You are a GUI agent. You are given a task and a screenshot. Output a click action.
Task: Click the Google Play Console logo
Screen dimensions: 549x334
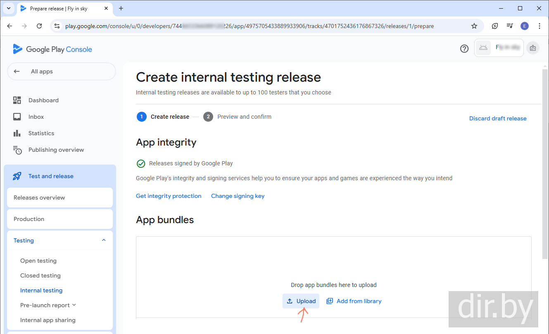(52, 49)
